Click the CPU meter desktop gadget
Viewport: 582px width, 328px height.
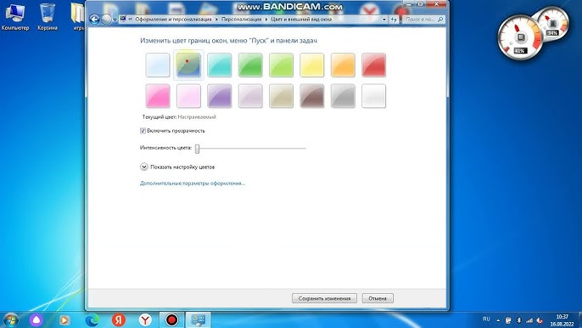[x=520, y=37]
